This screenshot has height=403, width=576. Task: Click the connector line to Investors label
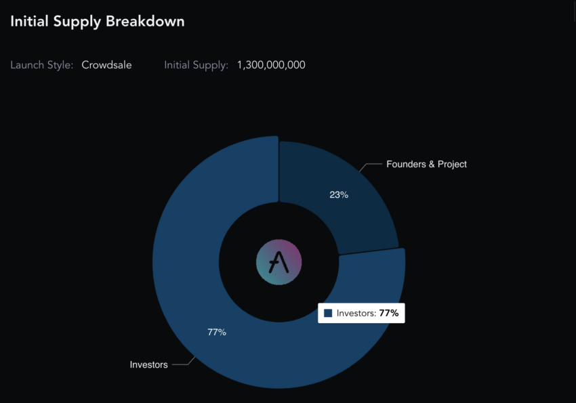tap(184, 362)
